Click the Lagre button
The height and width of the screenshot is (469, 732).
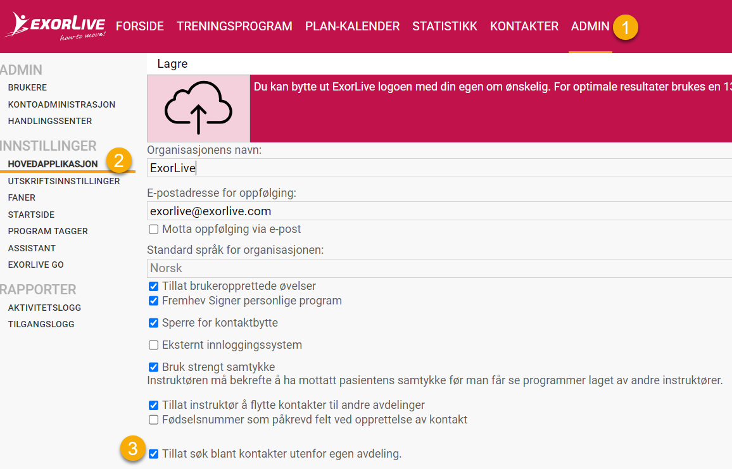(172, 64)
